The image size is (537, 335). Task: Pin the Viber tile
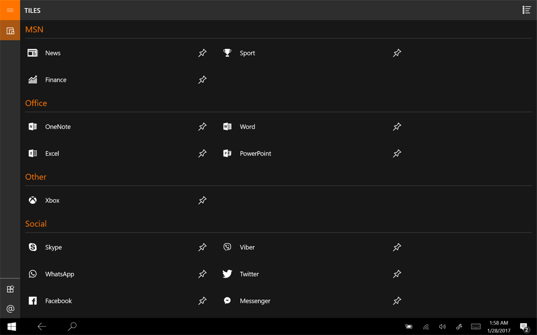[397, 247]
